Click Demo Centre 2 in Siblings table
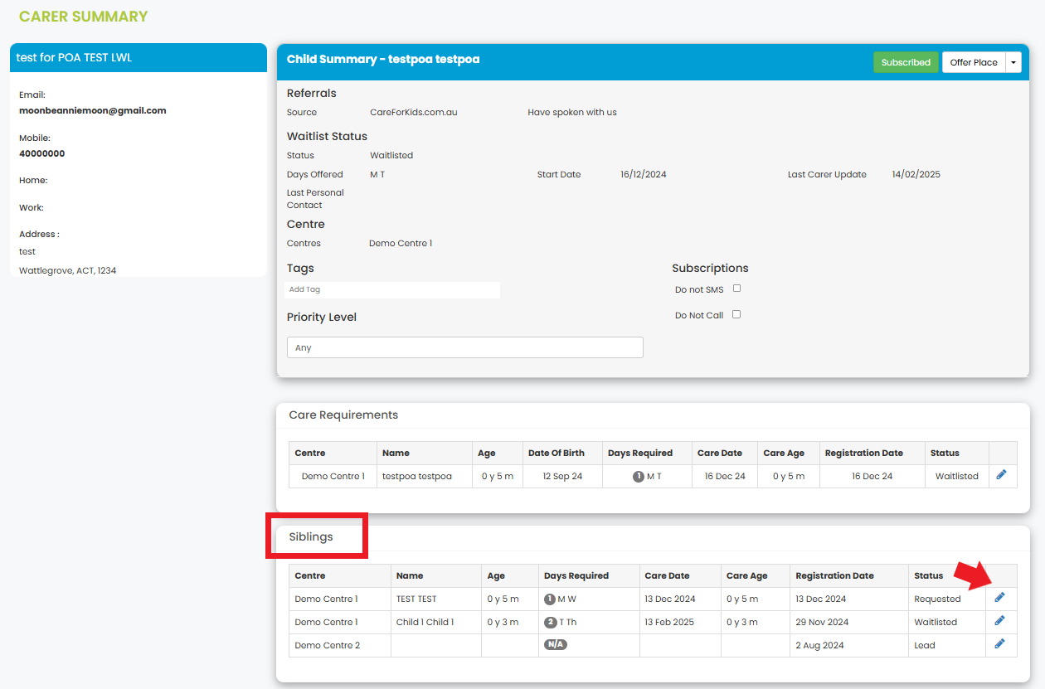The image size is (1045, 689). click(x=327, y=645)
